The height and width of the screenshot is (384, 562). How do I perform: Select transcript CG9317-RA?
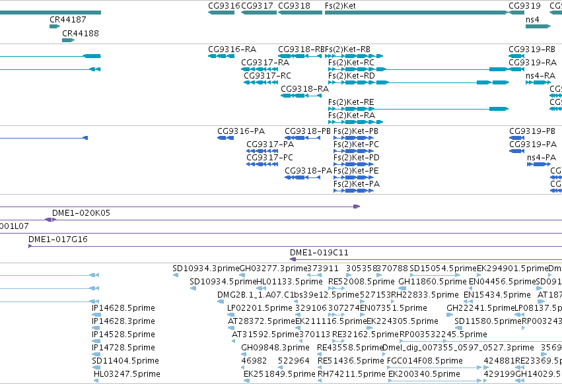coord(260,69)
